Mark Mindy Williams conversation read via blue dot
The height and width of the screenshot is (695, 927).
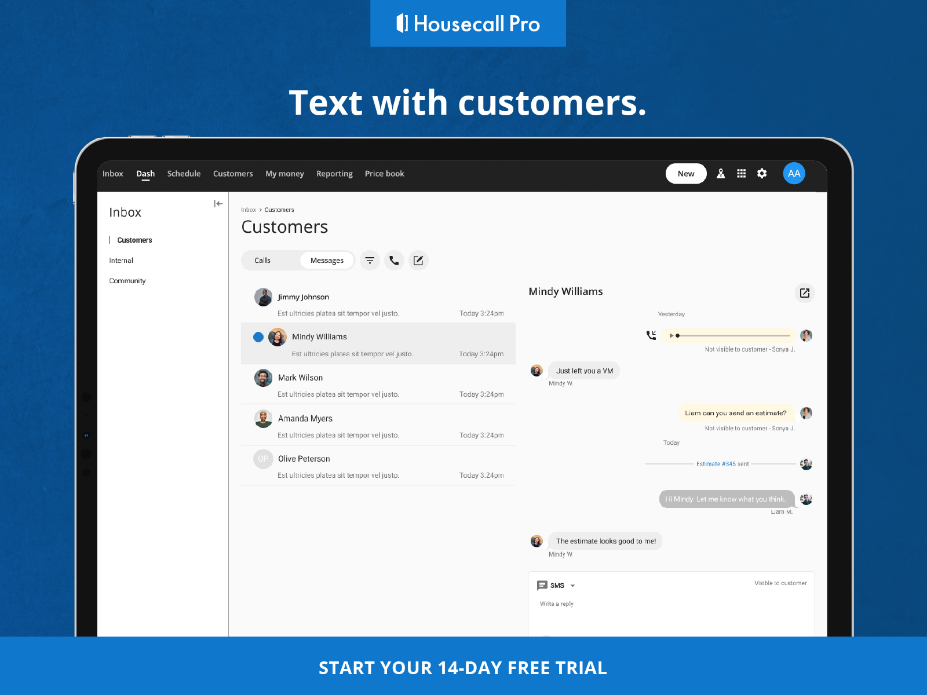(258, 336)
